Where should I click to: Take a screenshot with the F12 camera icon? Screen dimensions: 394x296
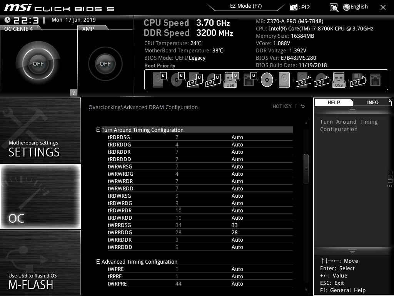(294, 7)
